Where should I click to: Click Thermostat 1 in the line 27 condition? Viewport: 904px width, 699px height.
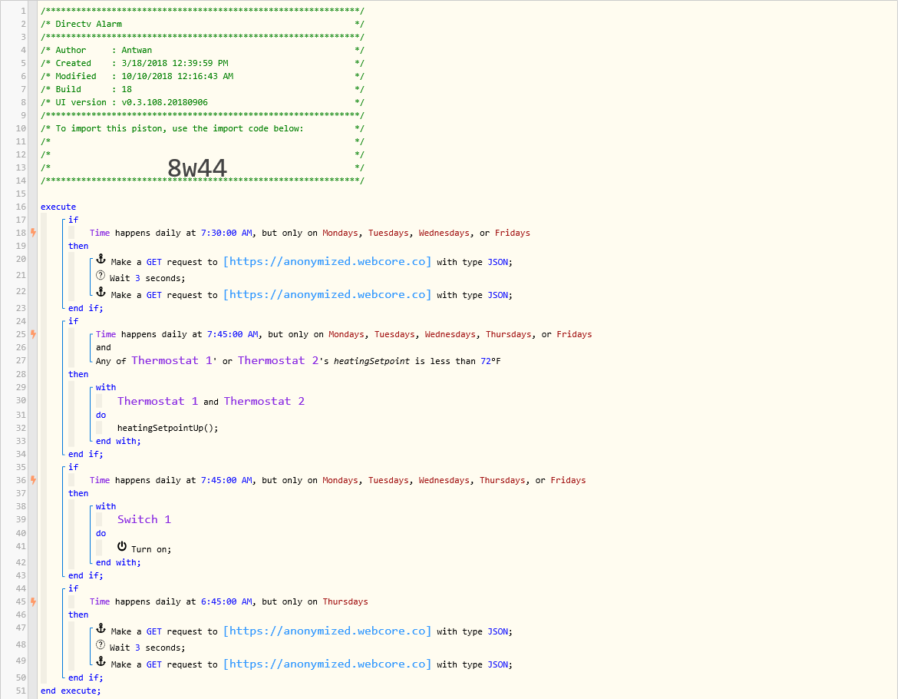(x=173, y=361)
